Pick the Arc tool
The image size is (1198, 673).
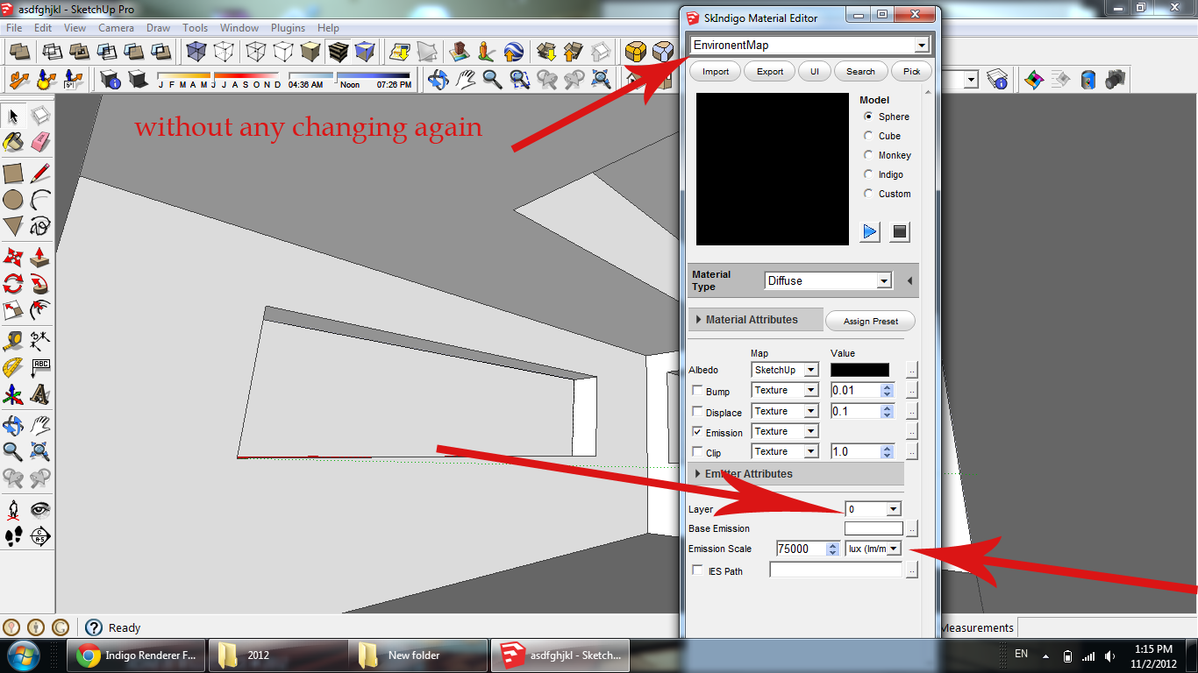click(x=40, y=200)
